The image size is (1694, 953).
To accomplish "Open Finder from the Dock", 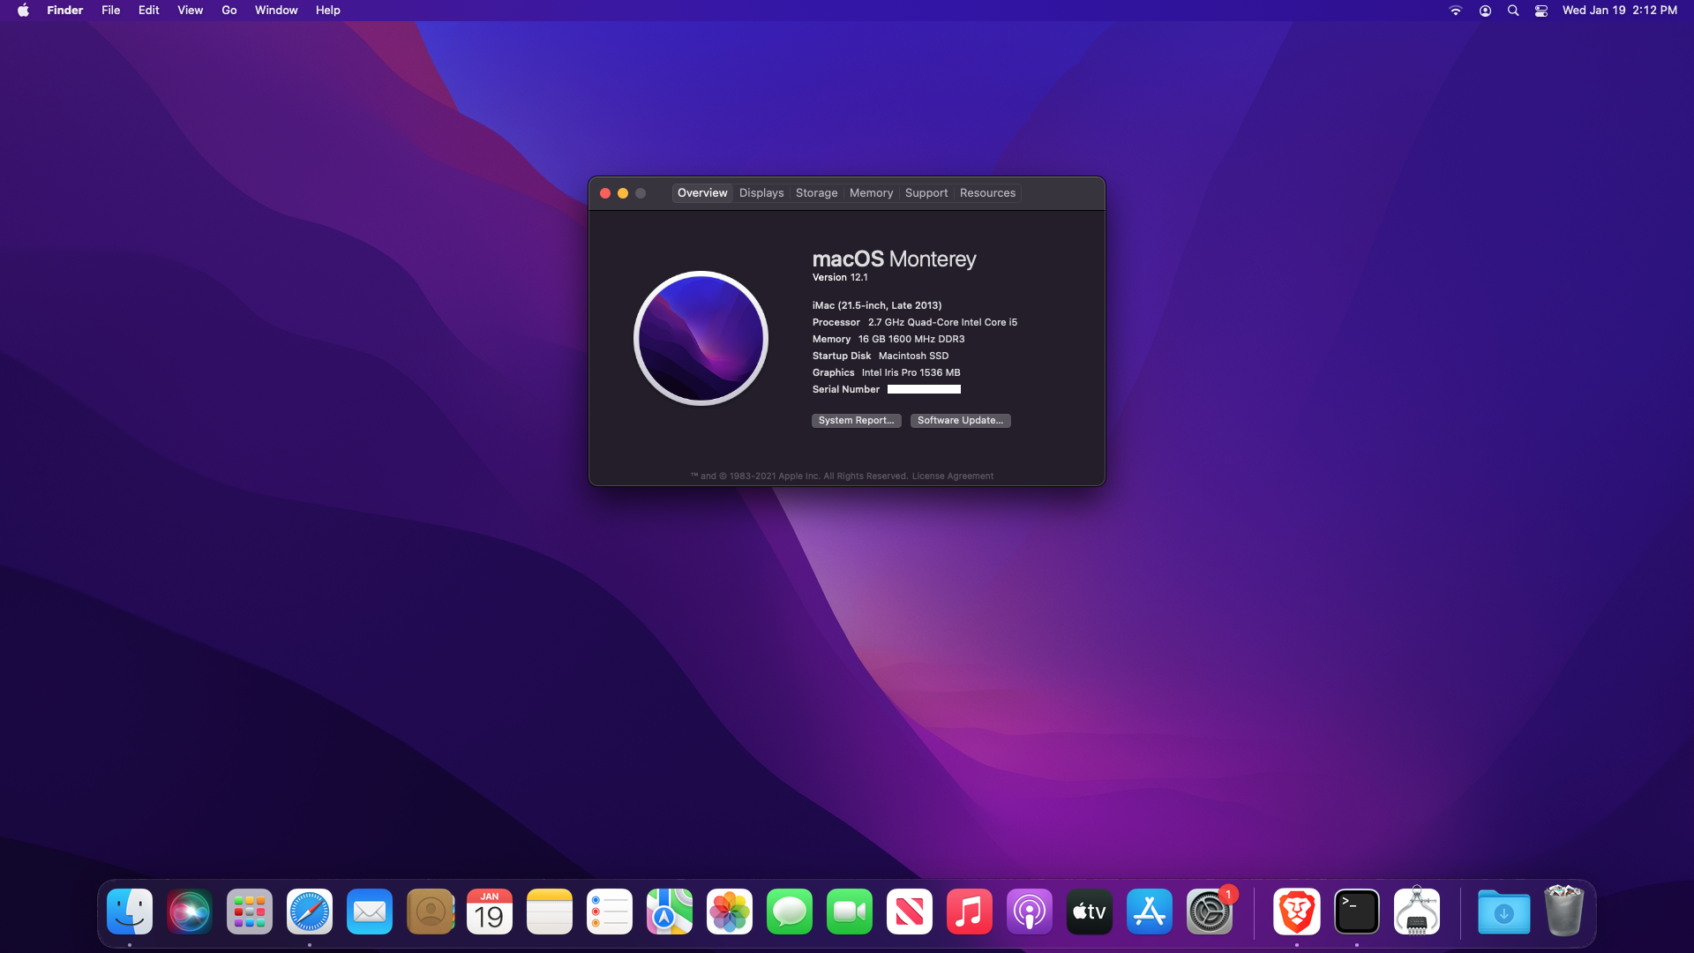I will [x=130, y=912].
